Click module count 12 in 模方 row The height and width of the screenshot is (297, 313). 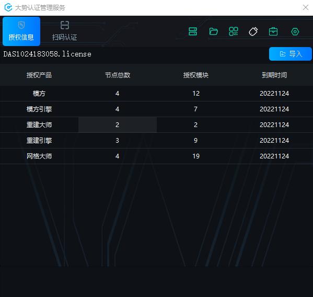(196, 93)
